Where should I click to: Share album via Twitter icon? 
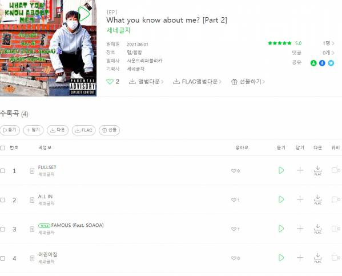331,63
